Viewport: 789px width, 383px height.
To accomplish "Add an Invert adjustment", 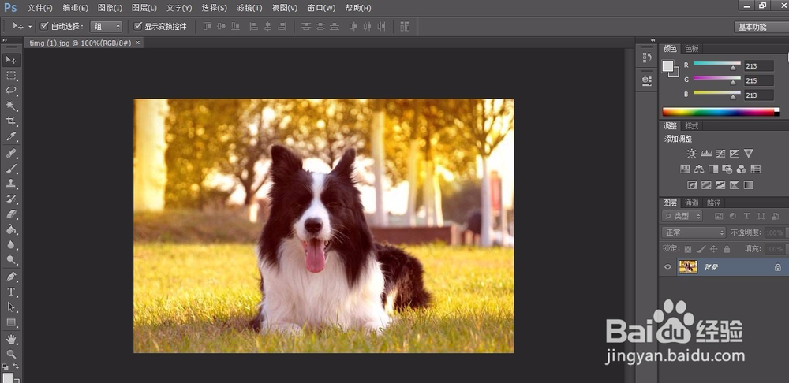I will pyautogui.click(x=692, y=185).
